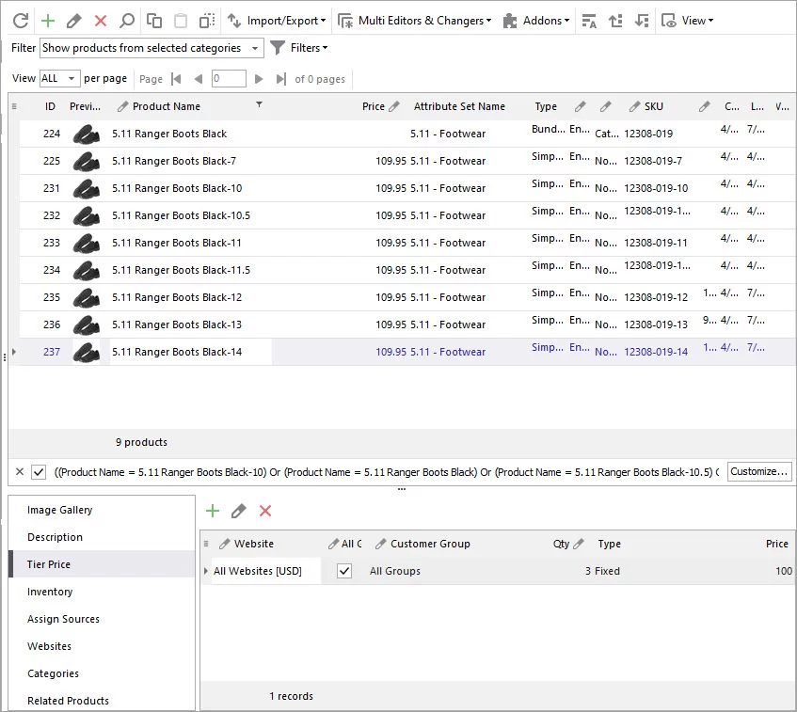
Task: Delete the tier price record
Action: 265,511
